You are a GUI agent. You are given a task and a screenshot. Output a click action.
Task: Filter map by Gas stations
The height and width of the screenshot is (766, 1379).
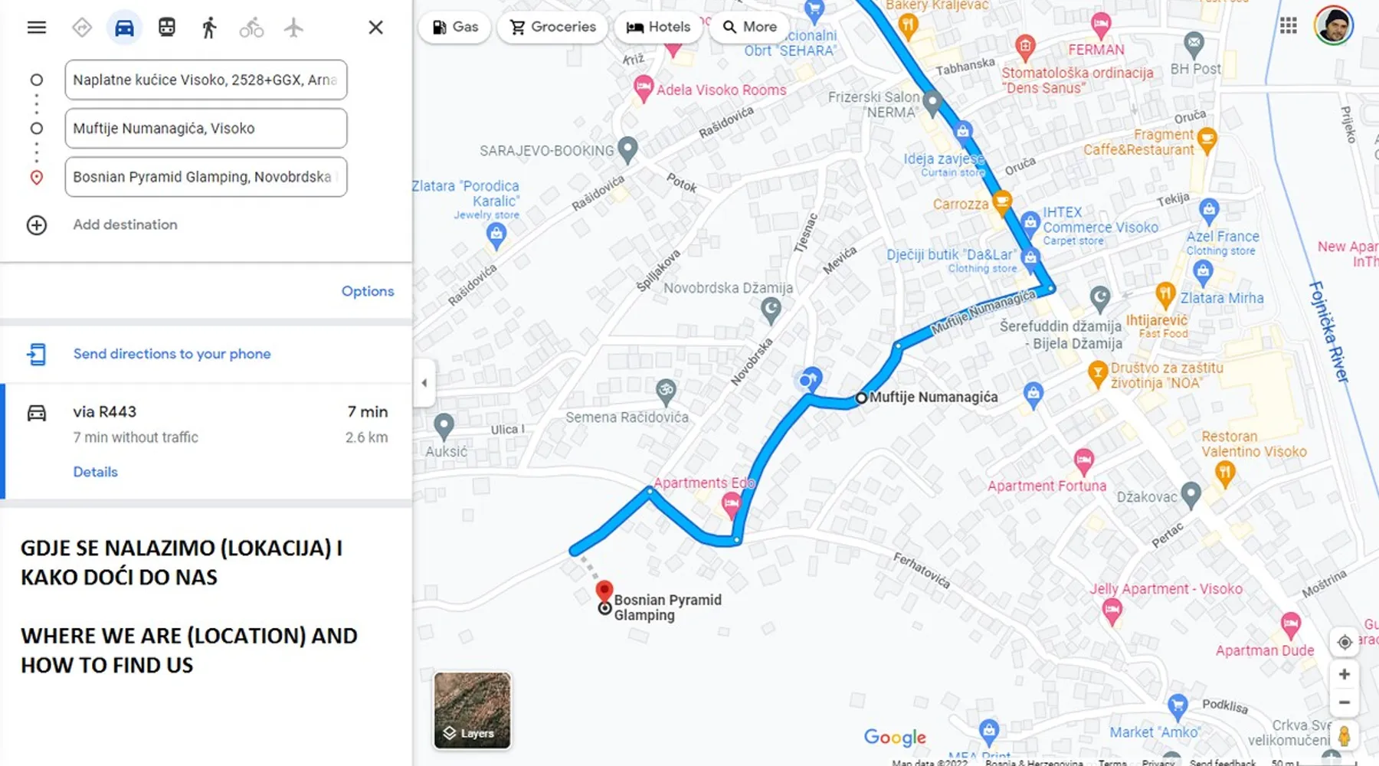(455, 27)
